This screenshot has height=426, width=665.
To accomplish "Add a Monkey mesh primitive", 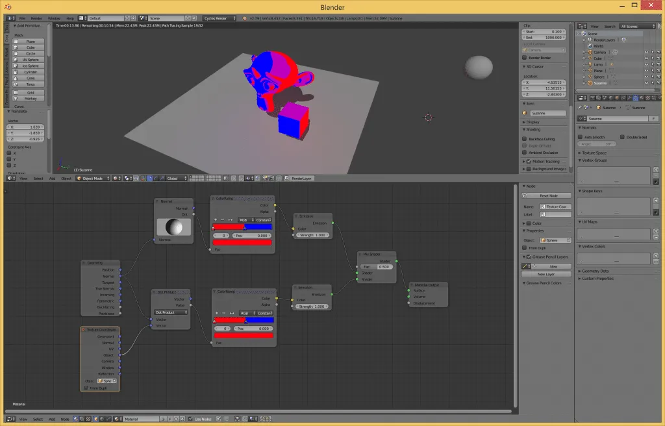I will coord(31,99).
